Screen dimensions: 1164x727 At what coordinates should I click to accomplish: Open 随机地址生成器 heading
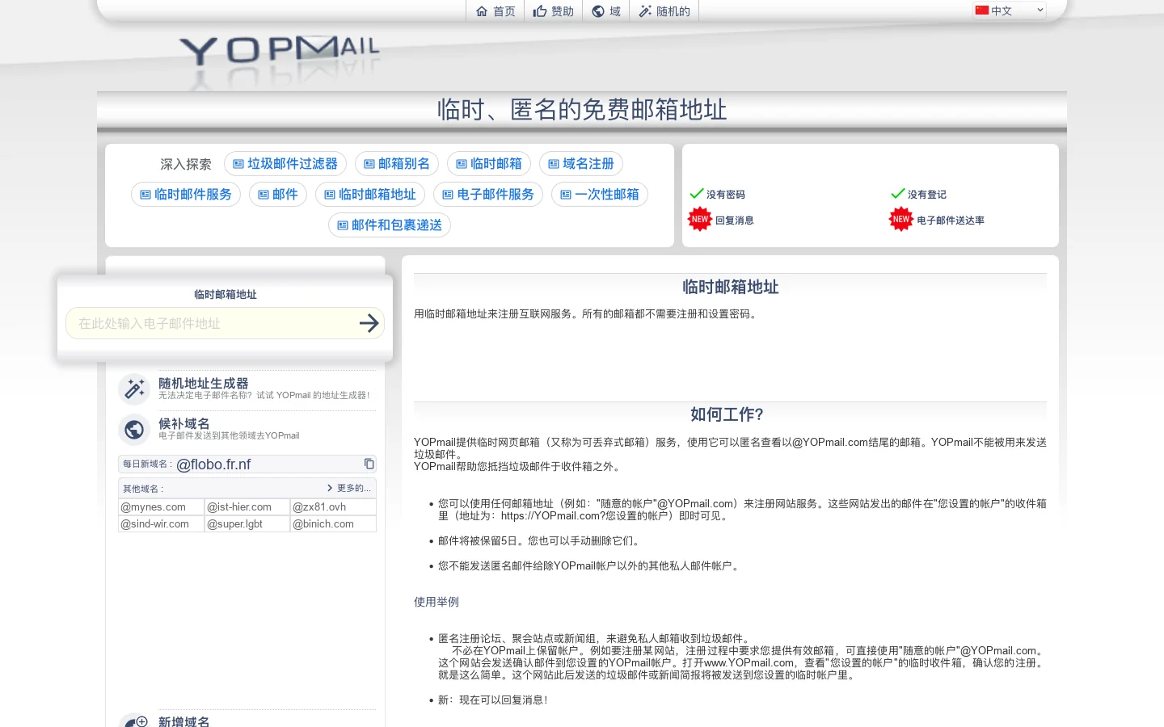point(204,384)
